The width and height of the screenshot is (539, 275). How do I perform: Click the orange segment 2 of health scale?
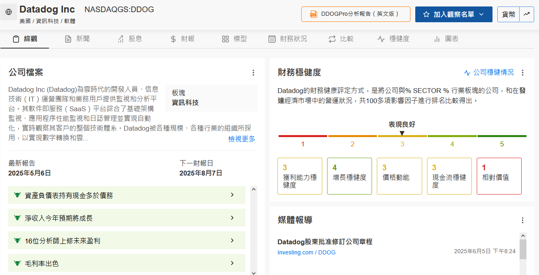pos(353,136)
